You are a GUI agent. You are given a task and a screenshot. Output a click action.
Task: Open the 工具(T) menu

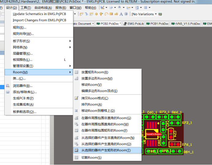click(x=26, y=8)
